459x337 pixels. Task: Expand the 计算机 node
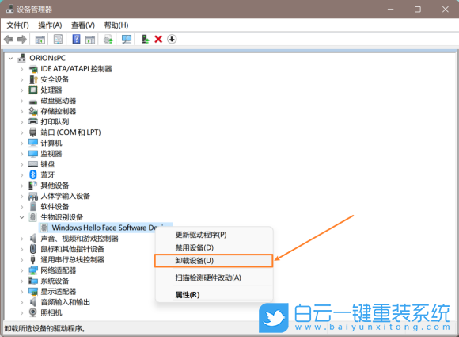click(21, 144)
